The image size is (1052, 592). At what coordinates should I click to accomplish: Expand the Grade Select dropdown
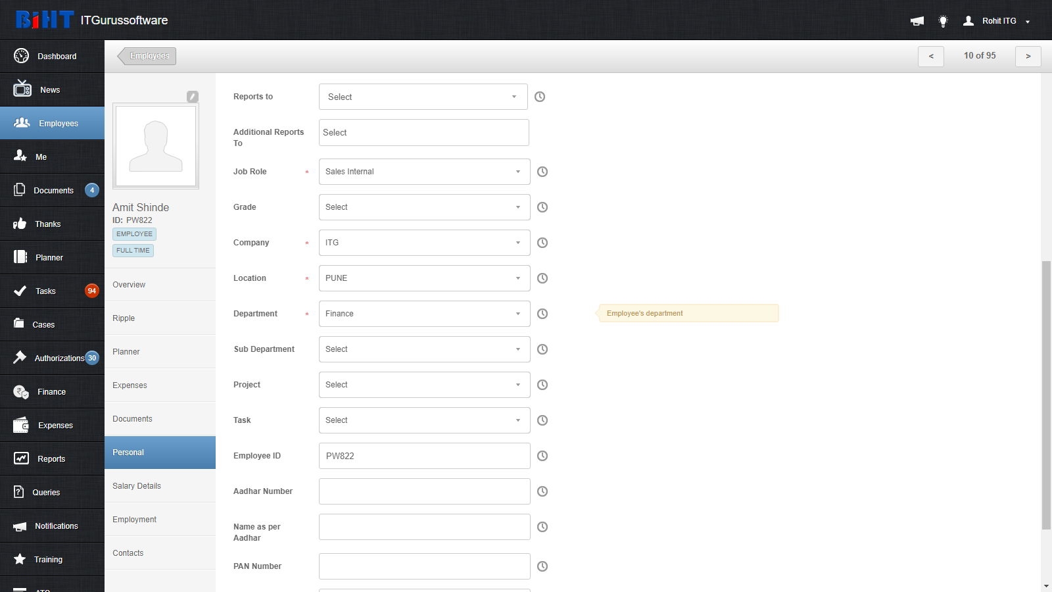[x=425, y=207]
